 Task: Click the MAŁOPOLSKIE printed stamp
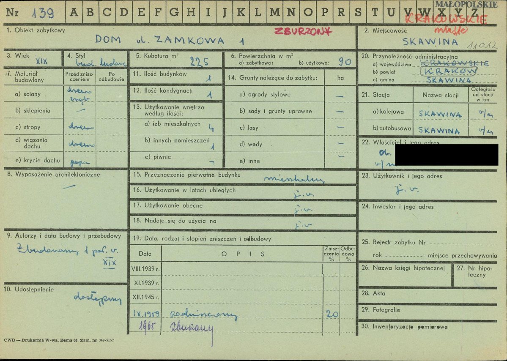coord(466,4)
